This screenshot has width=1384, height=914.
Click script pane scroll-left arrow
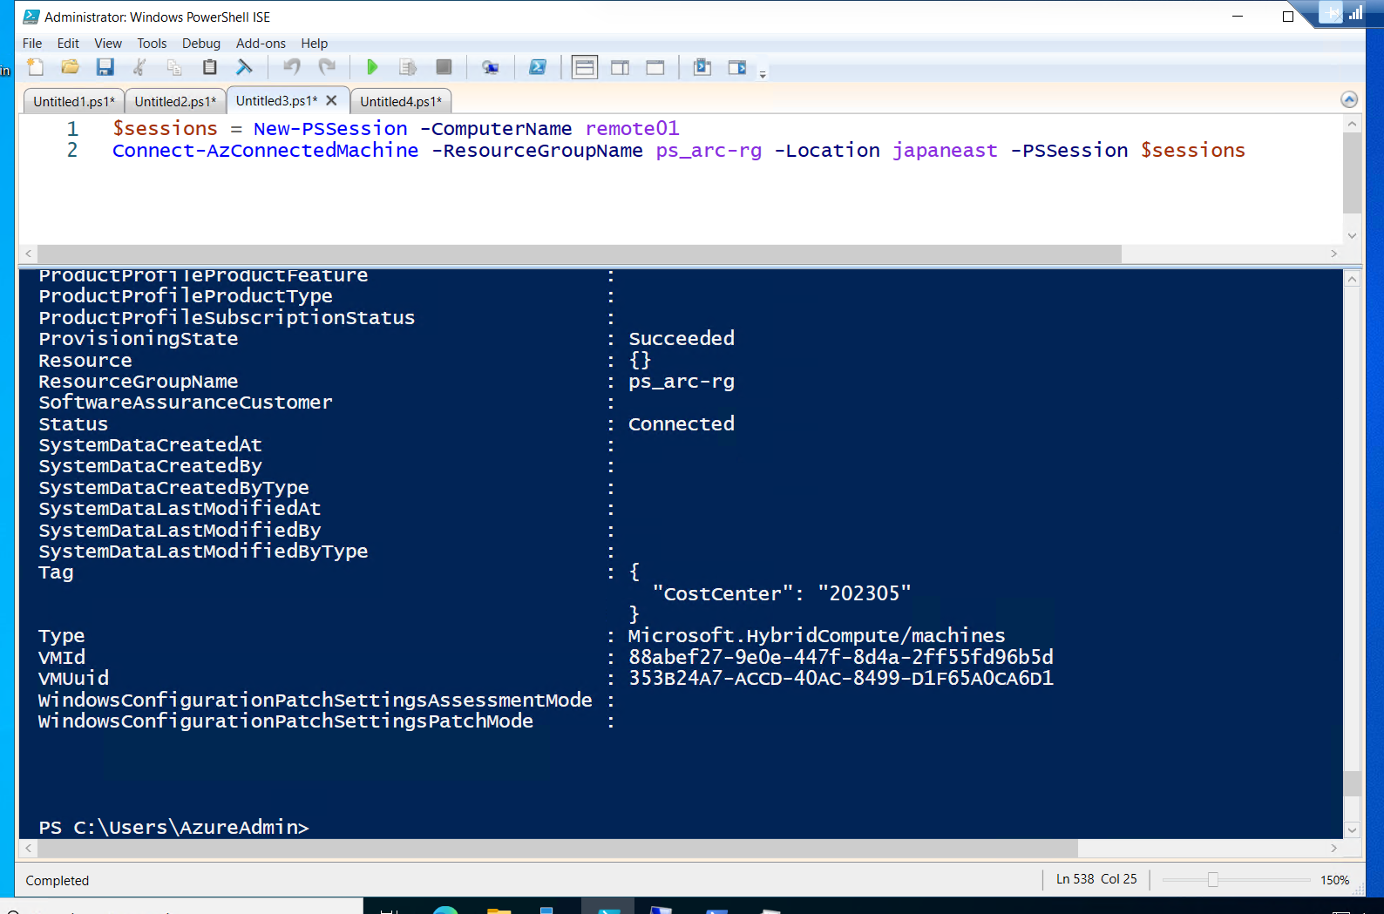click(29, 254)
